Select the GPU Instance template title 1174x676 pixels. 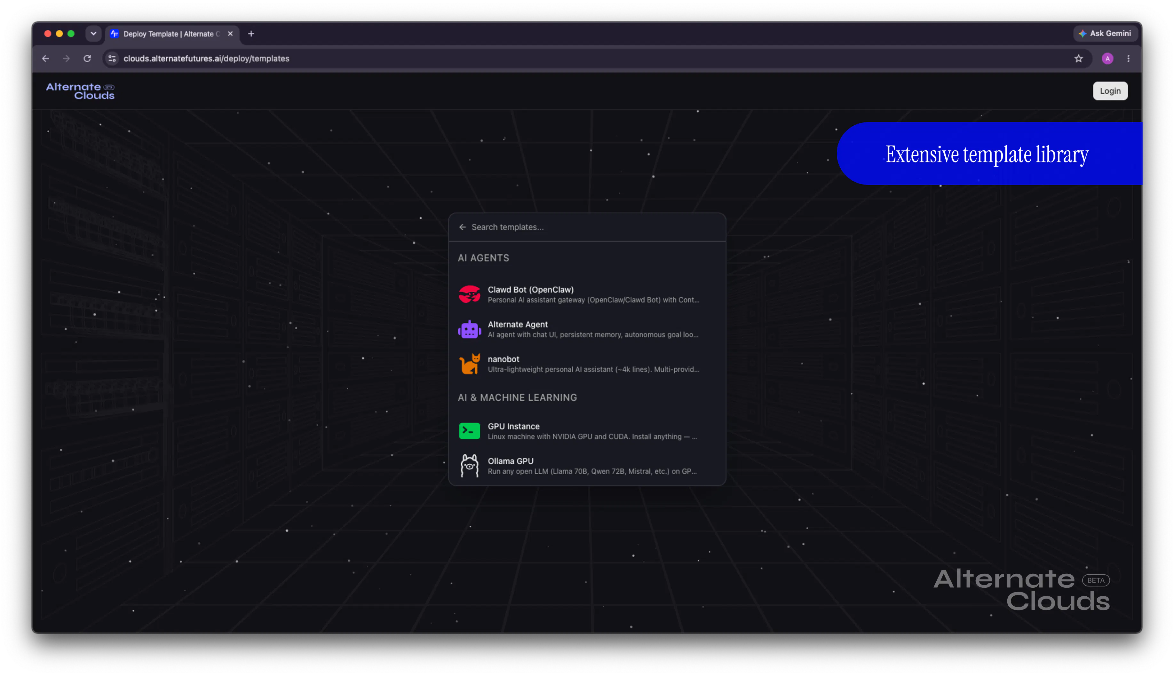(x=513, y=426)
